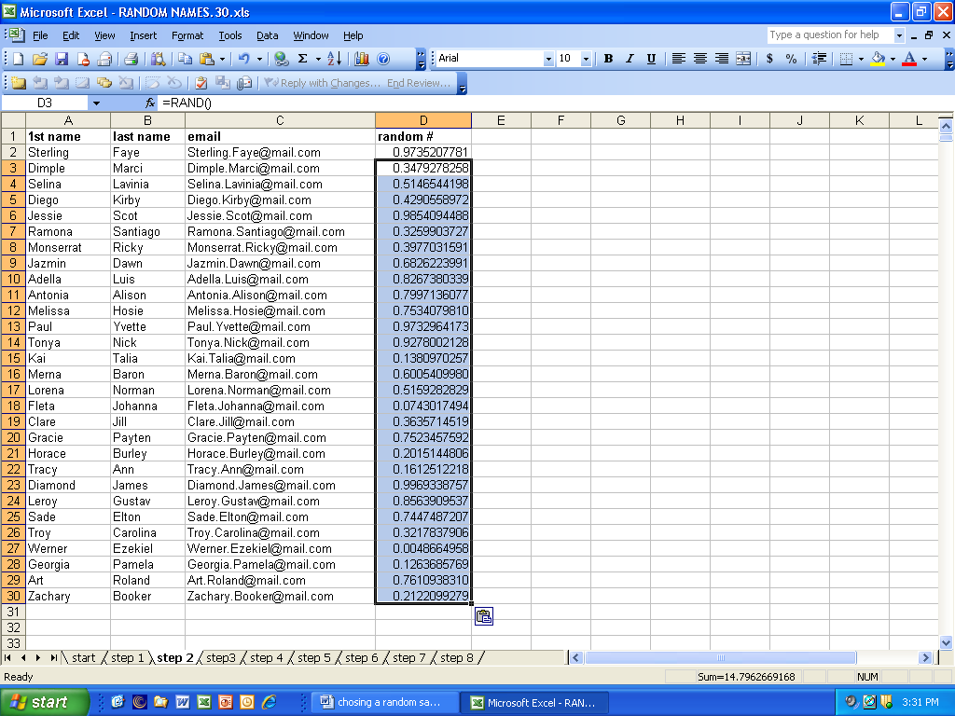The width and height of the screenshot is (955, 716).
Task: Click the cell with last name Booker
Action: 148,596
